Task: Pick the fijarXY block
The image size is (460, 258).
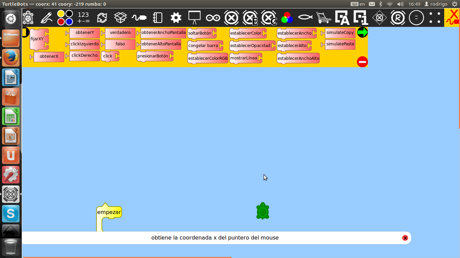Action: [39, 39]
